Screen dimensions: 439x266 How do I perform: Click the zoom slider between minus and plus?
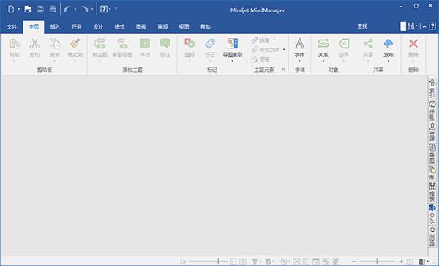point(377,261)
